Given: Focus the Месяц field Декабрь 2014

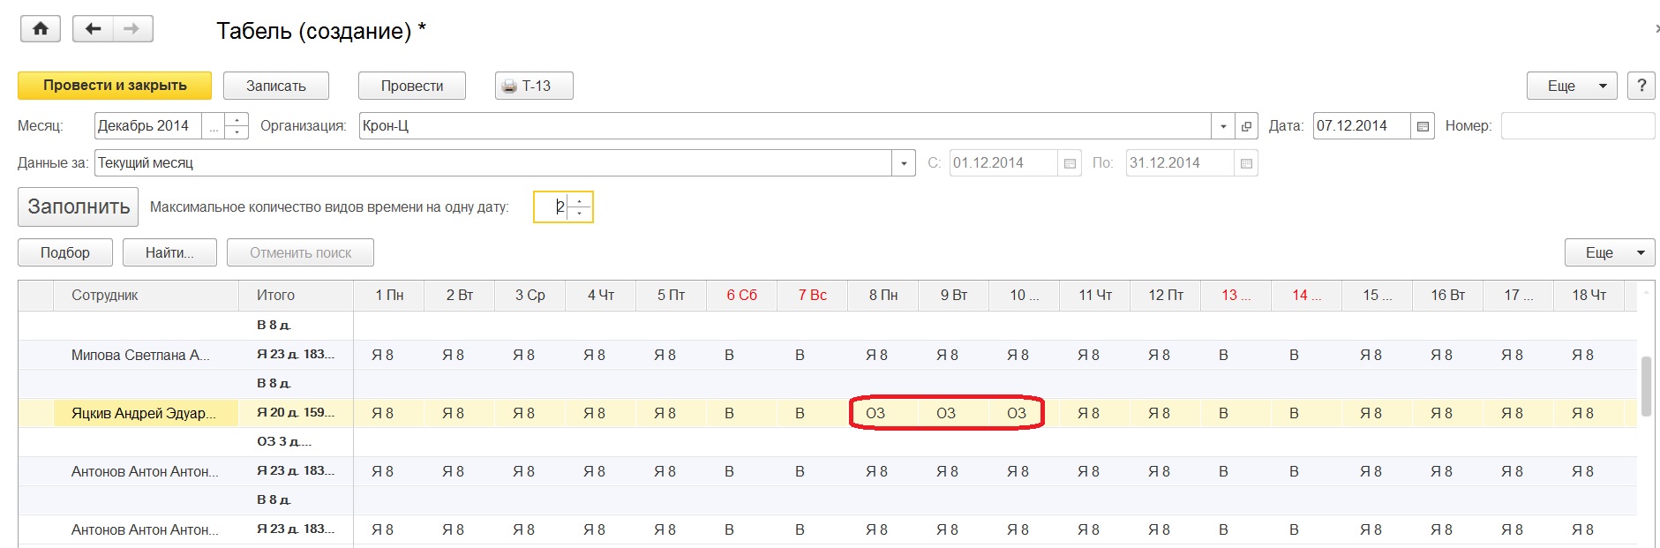Looking at the screenshot, I should click(x=148, y=126).
